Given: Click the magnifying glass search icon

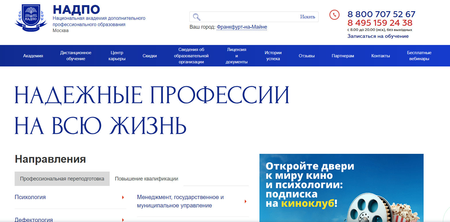Looking at the screenshot, I should pos(197,17).
